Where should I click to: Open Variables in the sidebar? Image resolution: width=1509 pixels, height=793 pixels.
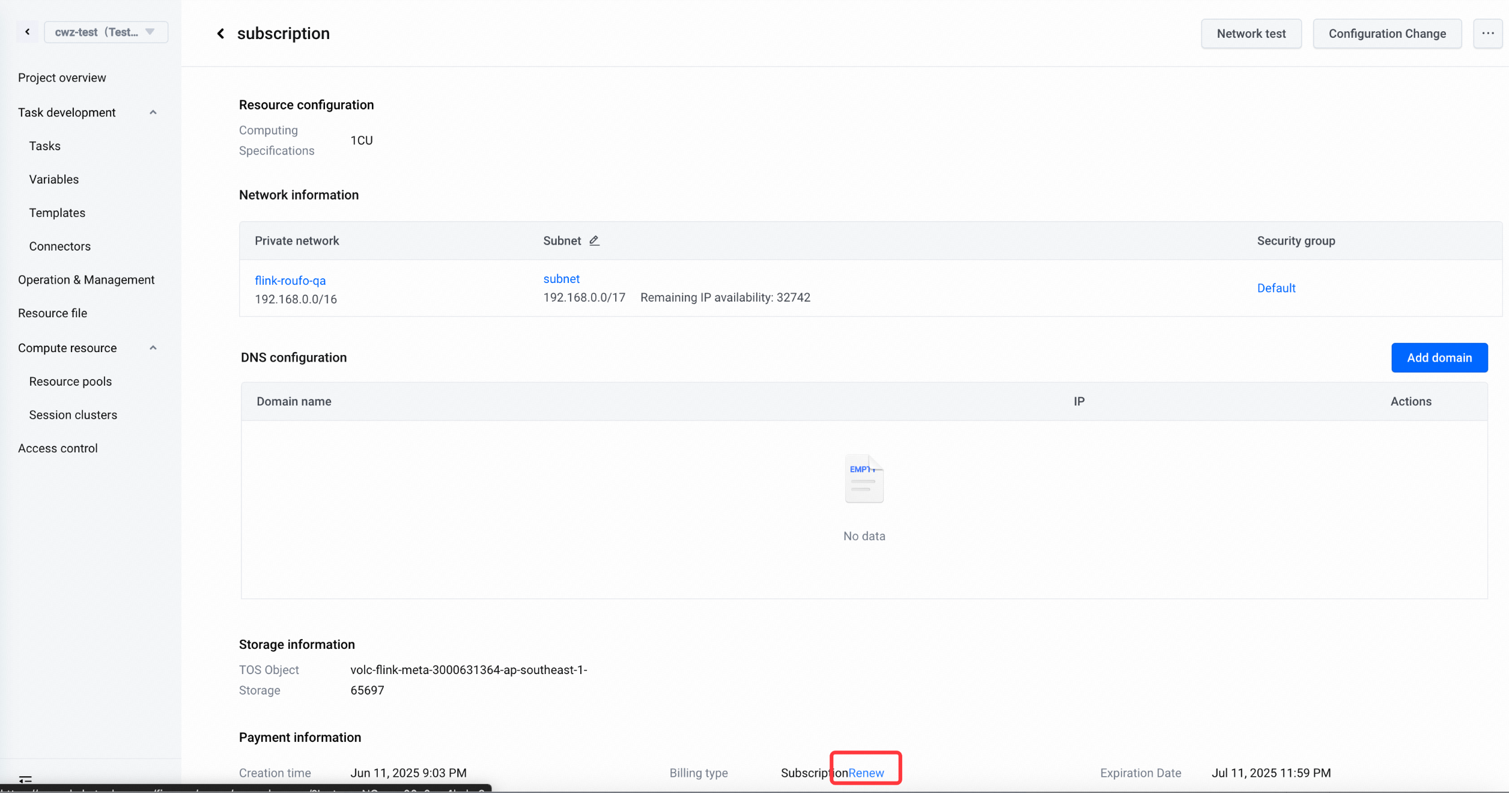tap(54, 180)
